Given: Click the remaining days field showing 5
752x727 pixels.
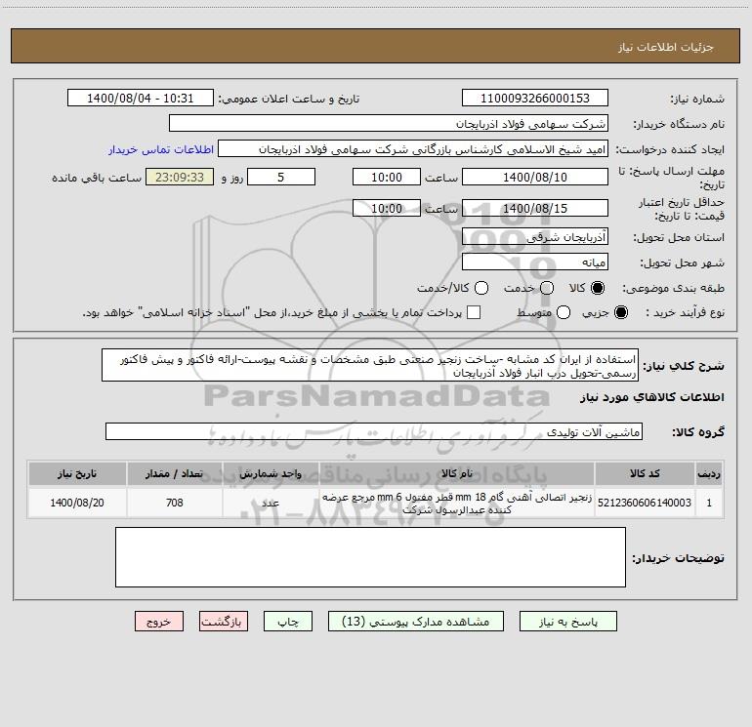Looking at the screenshot, I should (281, 177).
